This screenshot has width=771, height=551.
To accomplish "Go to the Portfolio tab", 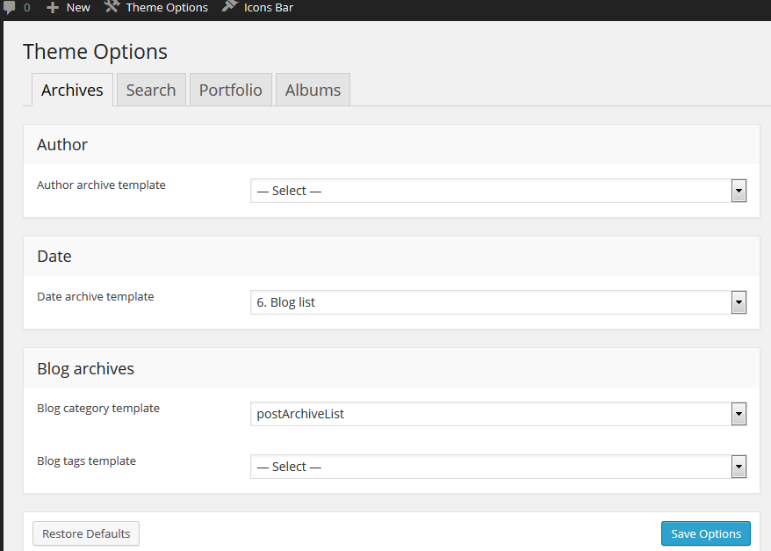I will click(230, 90).
